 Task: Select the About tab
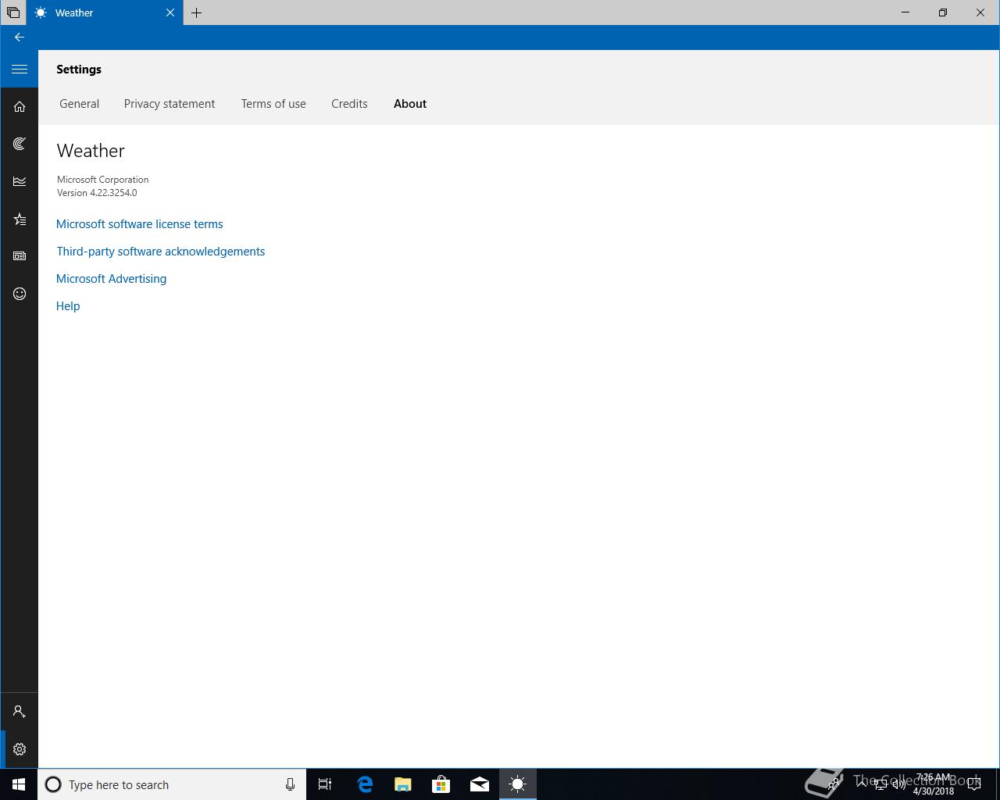pyautogui.click(x=410, y=104)
